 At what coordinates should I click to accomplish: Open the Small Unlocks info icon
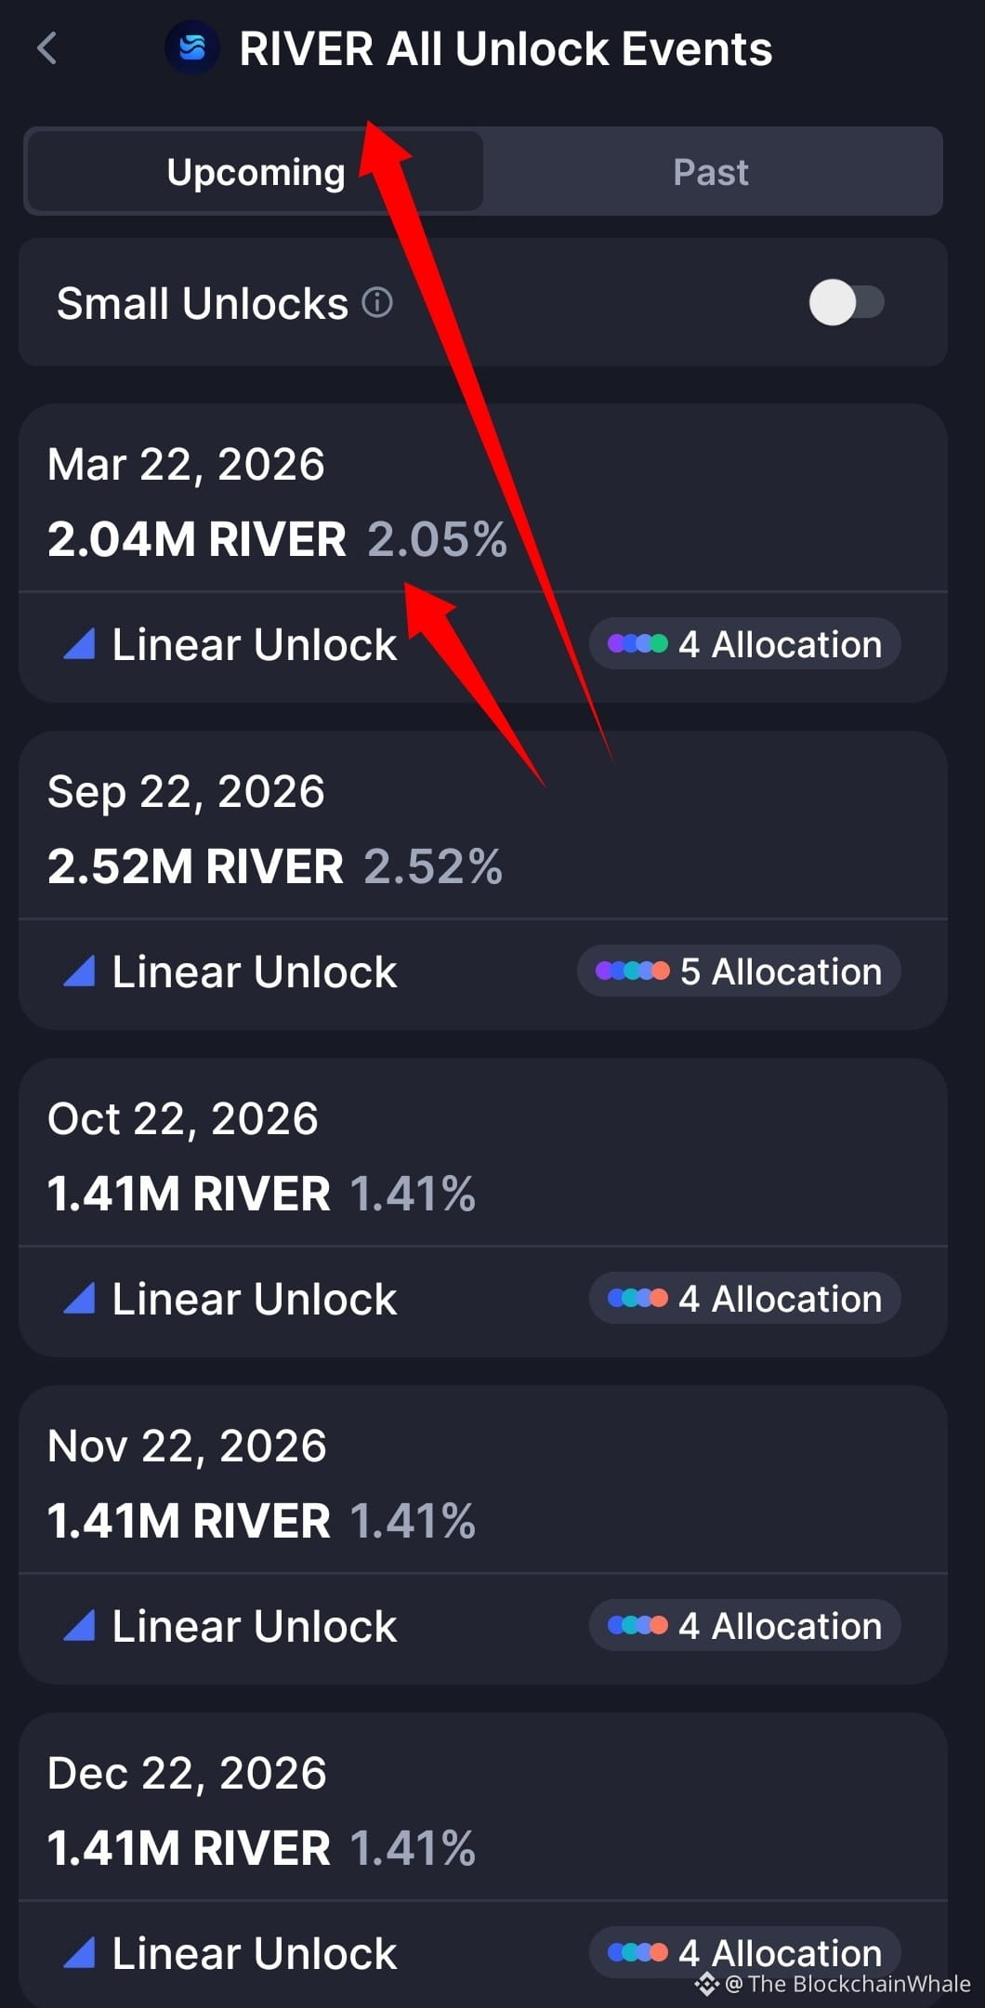coord(377,302)
